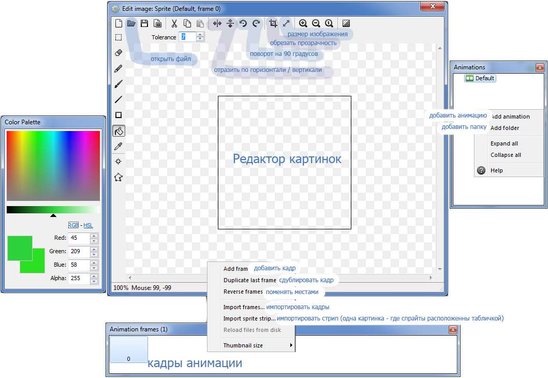Click the Cut scissors icon
Viewport: 548px width, 378px height.
point(174,23)
